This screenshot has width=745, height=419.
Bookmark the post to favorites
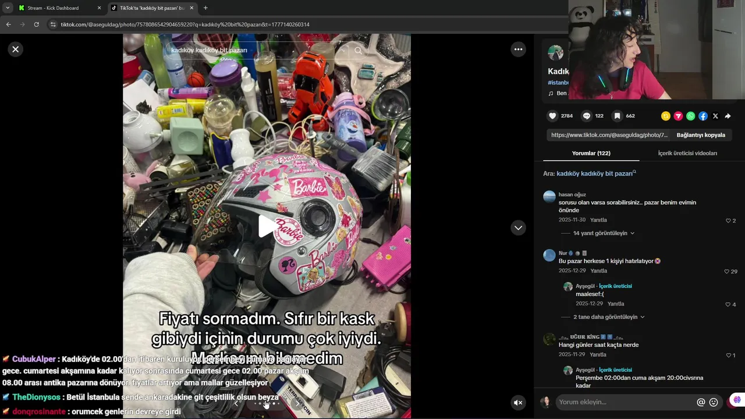pos(618,116)
